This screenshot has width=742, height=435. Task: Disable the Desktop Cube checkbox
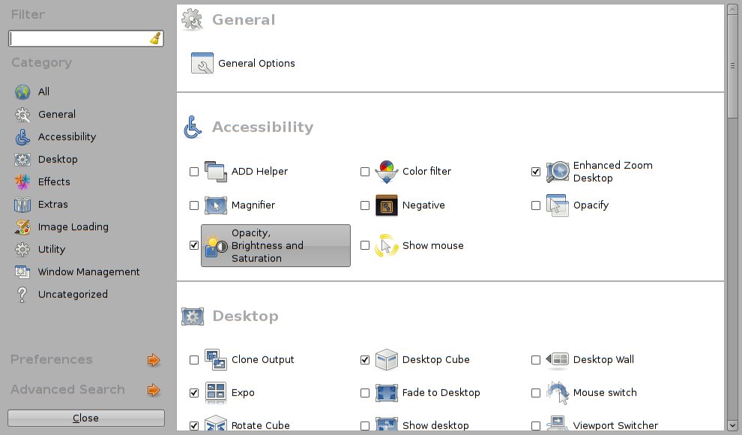click(365, 360)
